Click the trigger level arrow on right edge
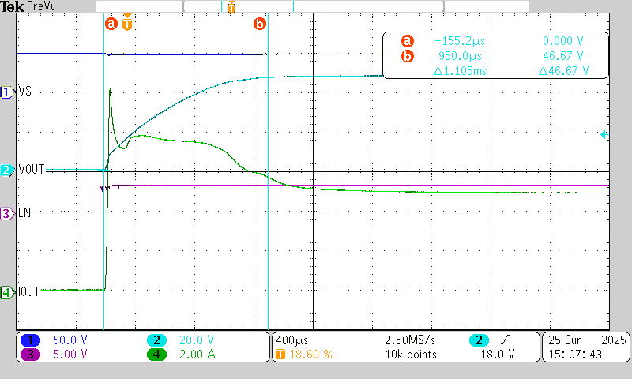Viewport: 632px width, 379px height. pos(604,135)
